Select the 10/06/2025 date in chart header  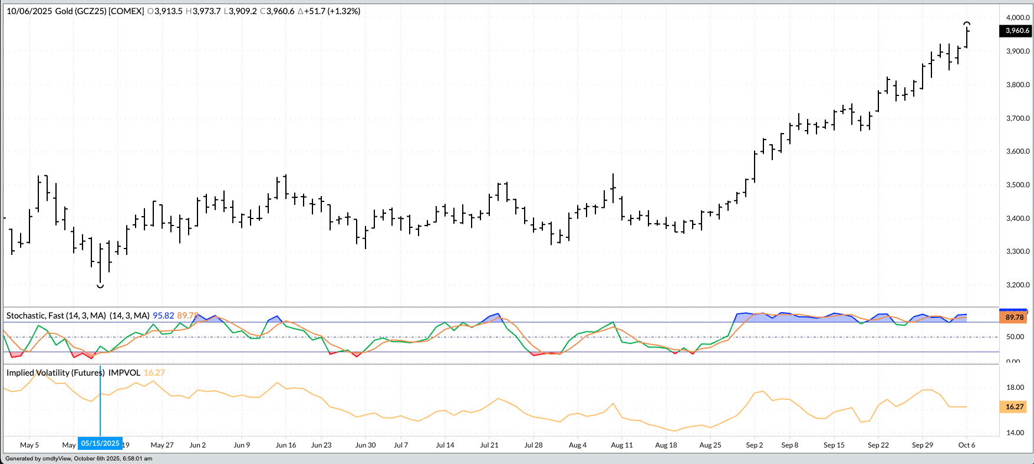click(29, 11)
